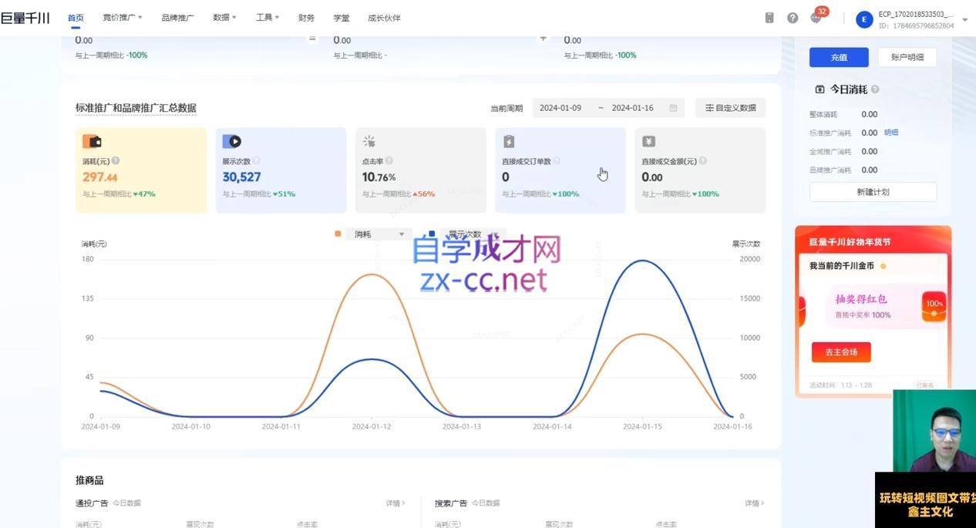The height and width of the screenshot is (528, 976).
Task: Open the 工具 dropdown menu
Action: click(266, 17)
